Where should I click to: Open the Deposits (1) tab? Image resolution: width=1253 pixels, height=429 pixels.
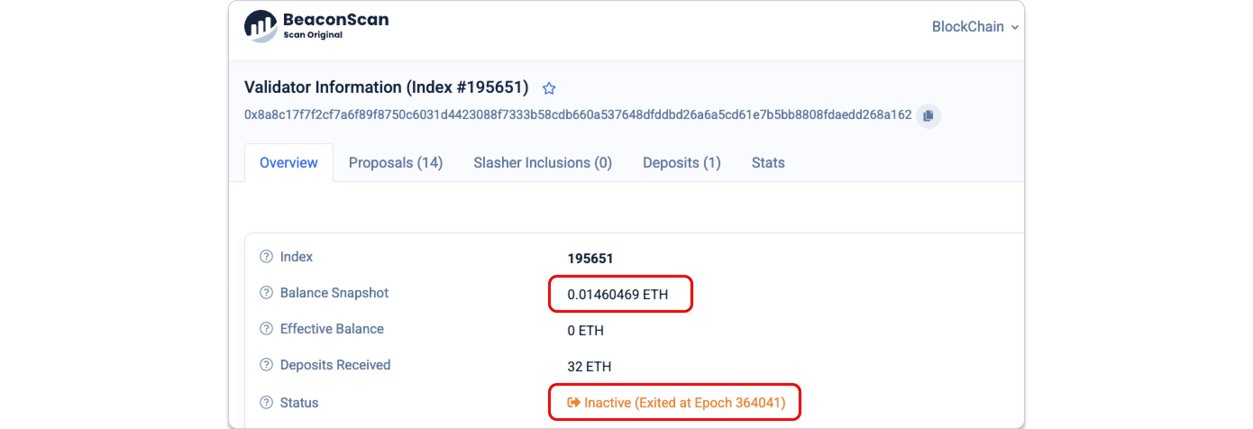coord(681,163)
